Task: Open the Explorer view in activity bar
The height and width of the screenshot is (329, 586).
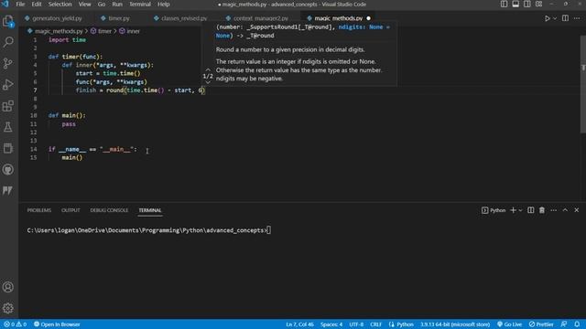Action: point(8,21)
